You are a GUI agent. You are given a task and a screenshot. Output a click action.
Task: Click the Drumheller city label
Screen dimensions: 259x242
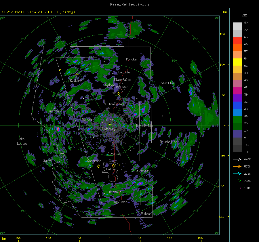point(169,142)
